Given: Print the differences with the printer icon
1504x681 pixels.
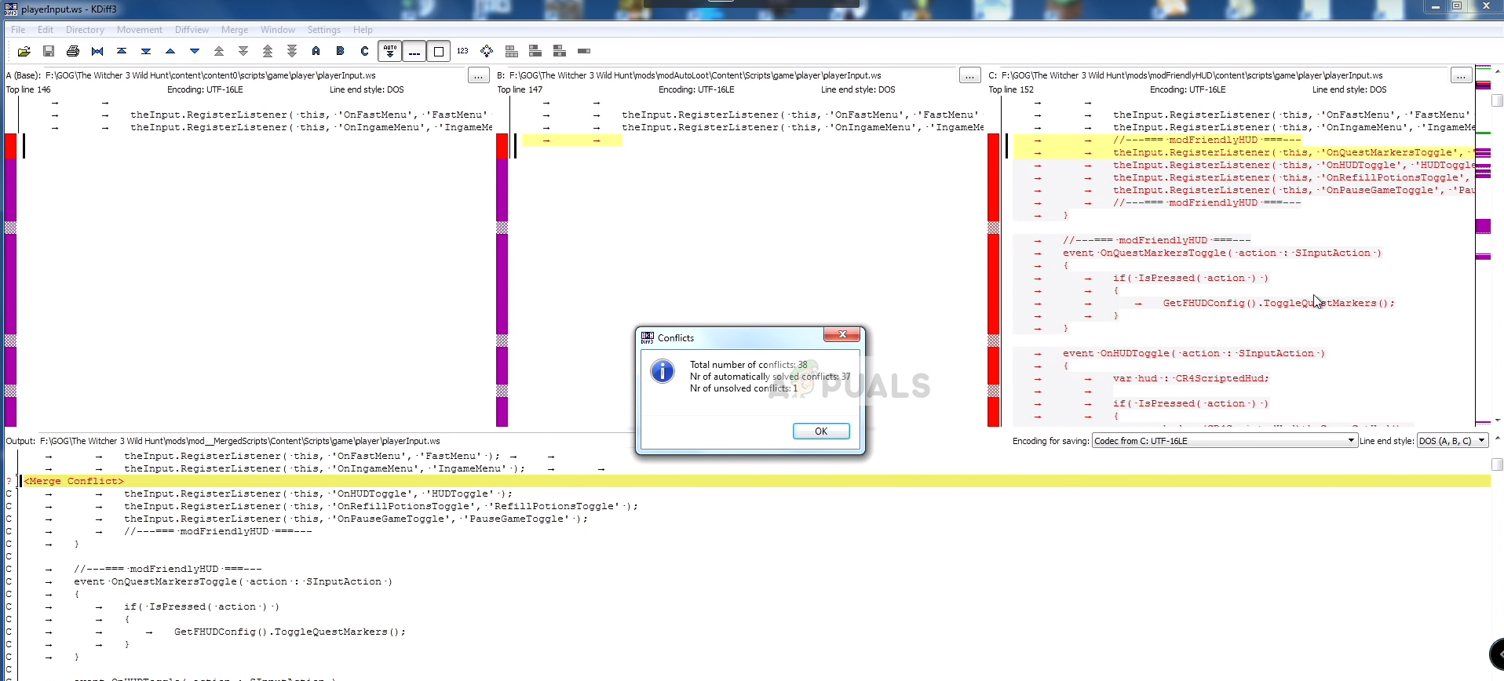Looking at the screenshot, I should pos(73,51).
